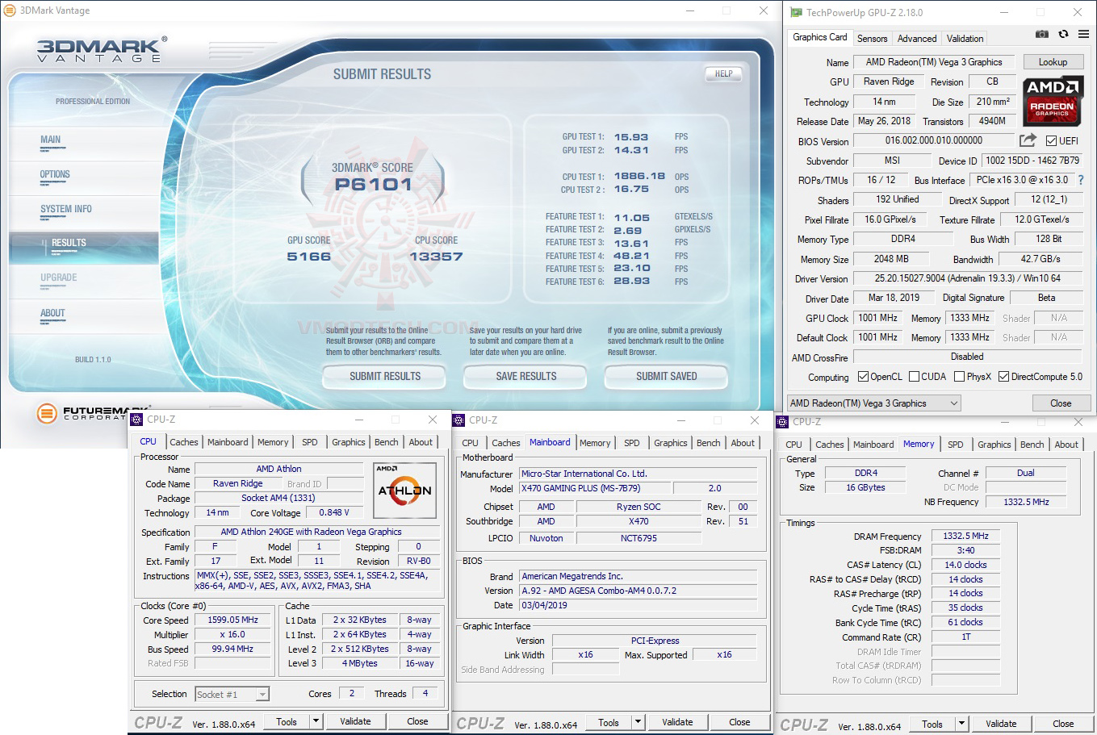Switch to the Sensors tab in GPU-Z
The height and width of the screenshot is (735, 1097).
872,38
